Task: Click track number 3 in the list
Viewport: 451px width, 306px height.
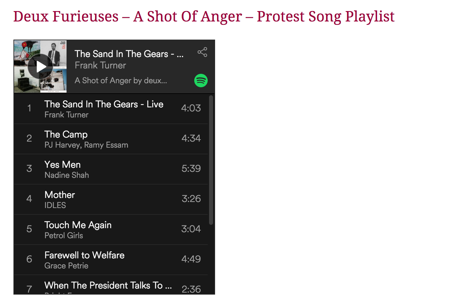Action: 29,168
